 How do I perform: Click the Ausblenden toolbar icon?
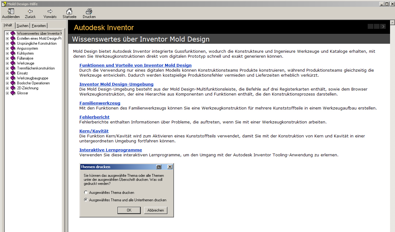click(11, 11)
